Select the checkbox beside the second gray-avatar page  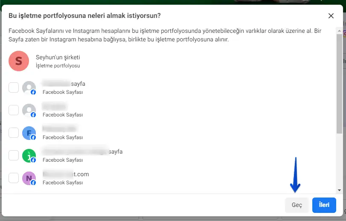click(14, 110)
